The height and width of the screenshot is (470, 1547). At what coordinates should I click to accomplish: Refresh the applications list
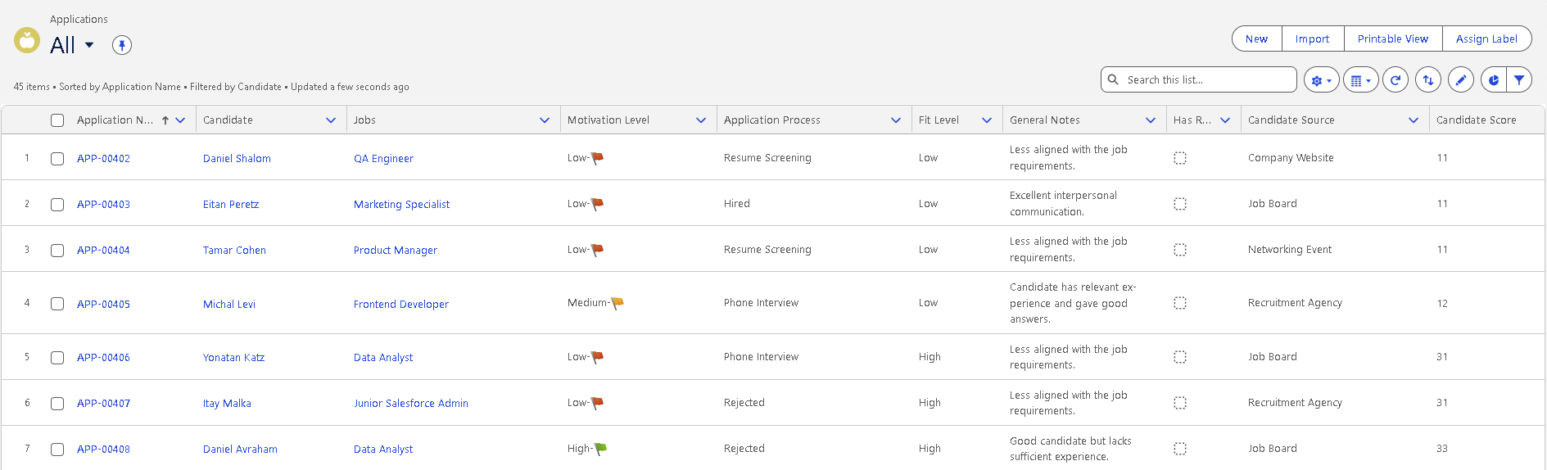point(1395,80)
